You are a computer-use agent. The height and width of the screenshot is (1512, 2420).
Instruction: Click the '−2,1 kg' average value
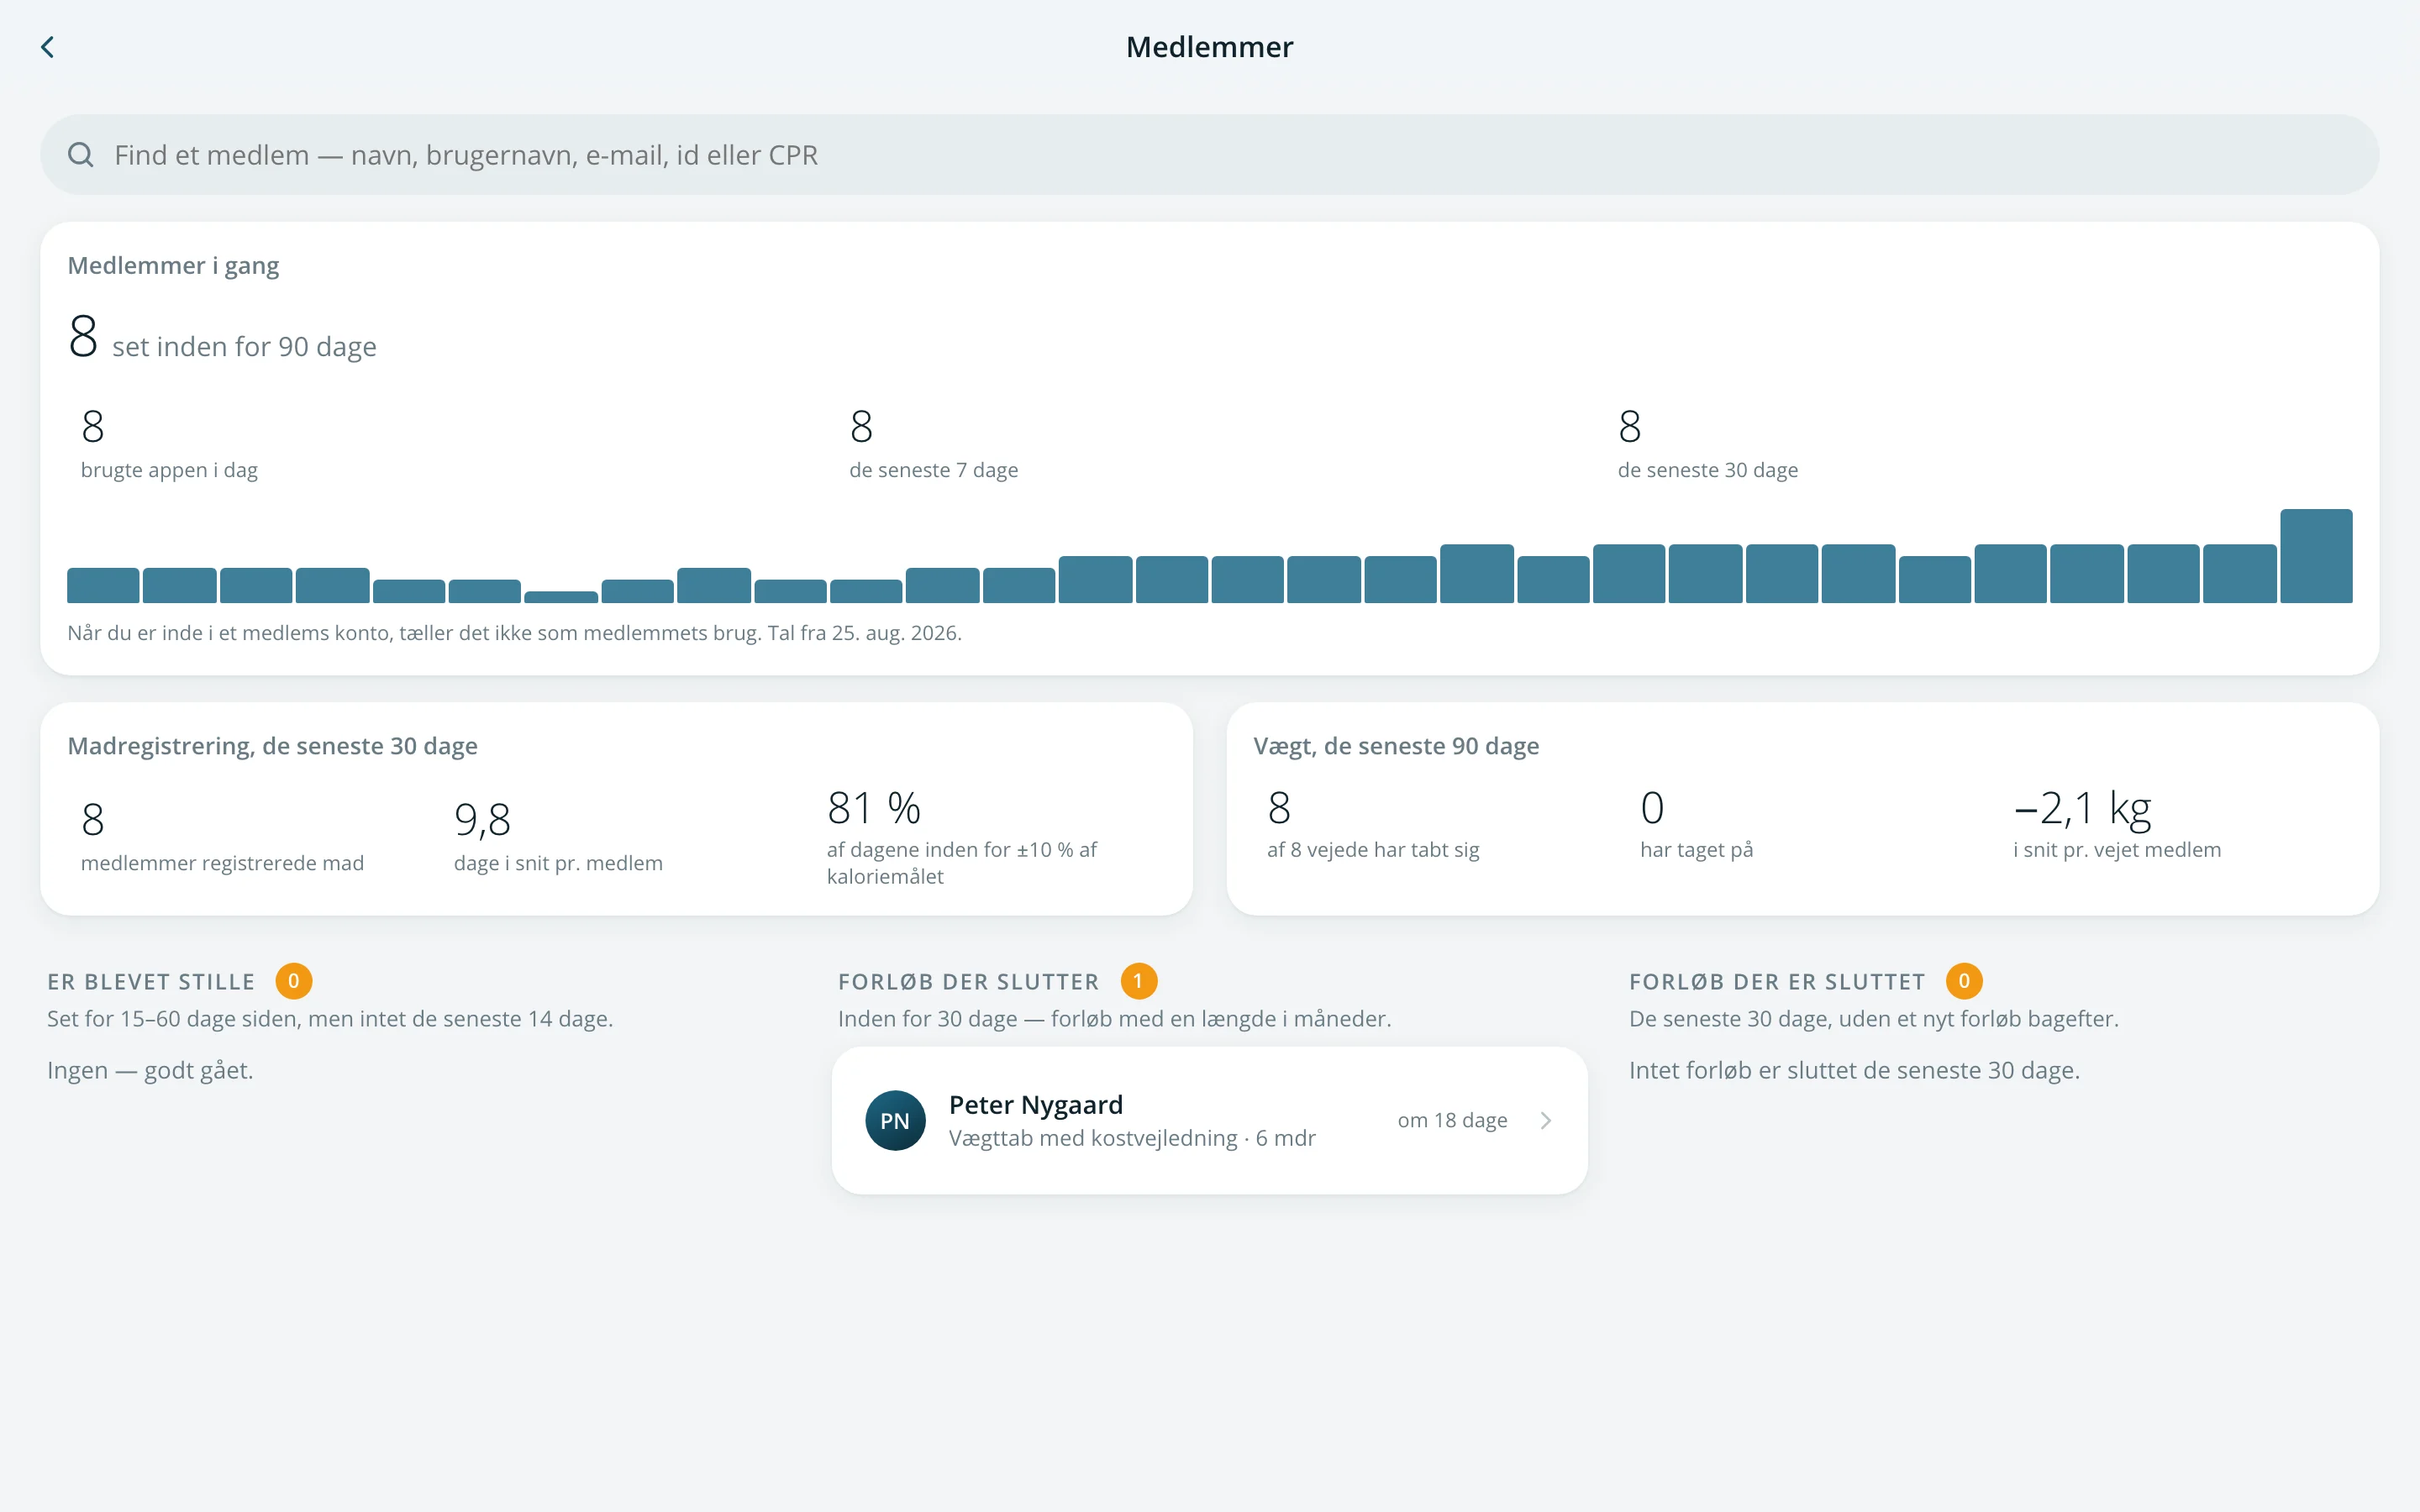2082,808
